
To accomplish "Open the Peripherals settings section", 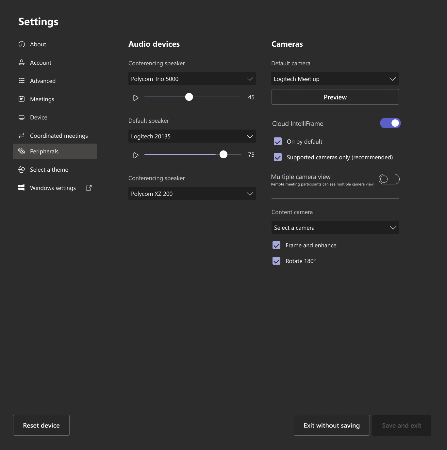I will (x=55, y=151).
